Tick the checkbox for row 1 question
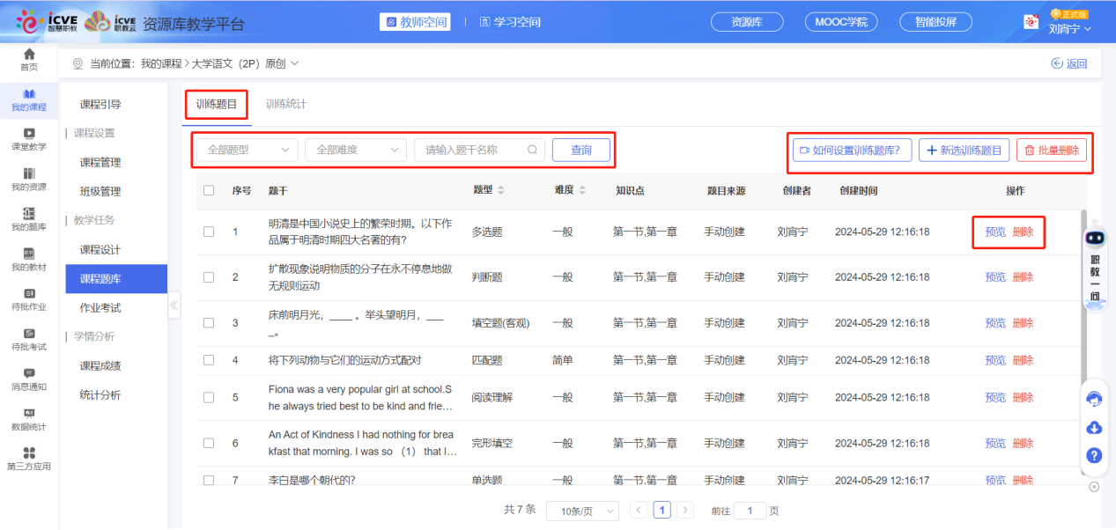The image size is (1116, 530). click(x=209, y=232)
